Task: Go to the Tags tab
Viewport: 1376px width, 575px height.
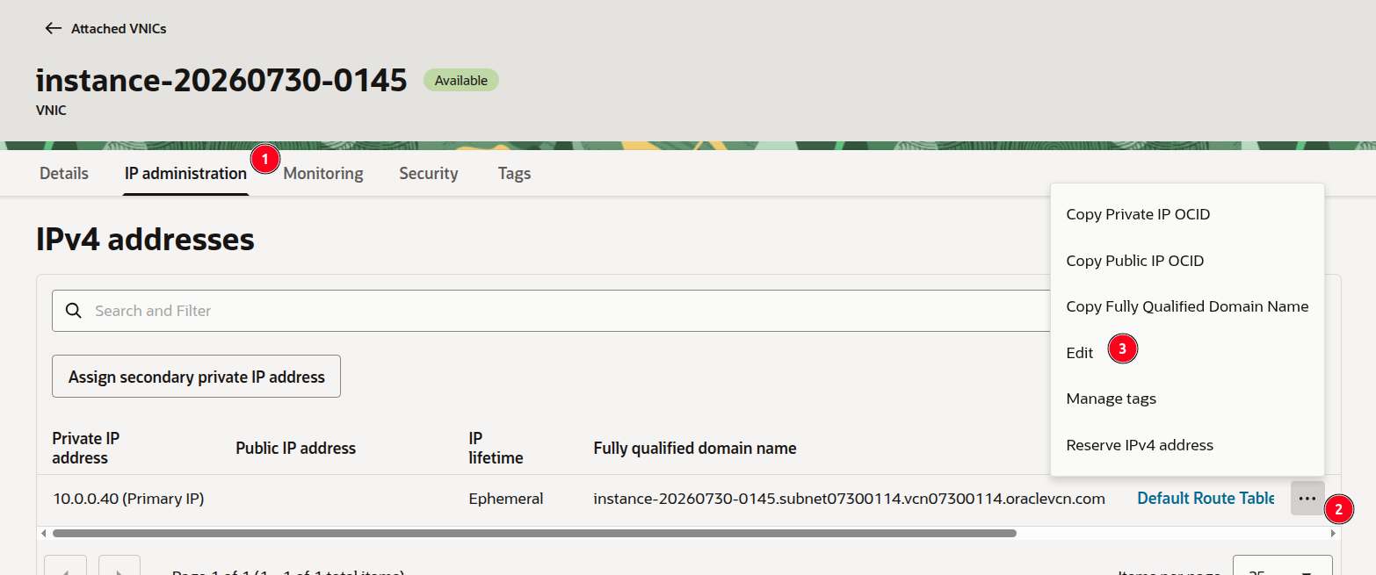Action: pos(514,173)
